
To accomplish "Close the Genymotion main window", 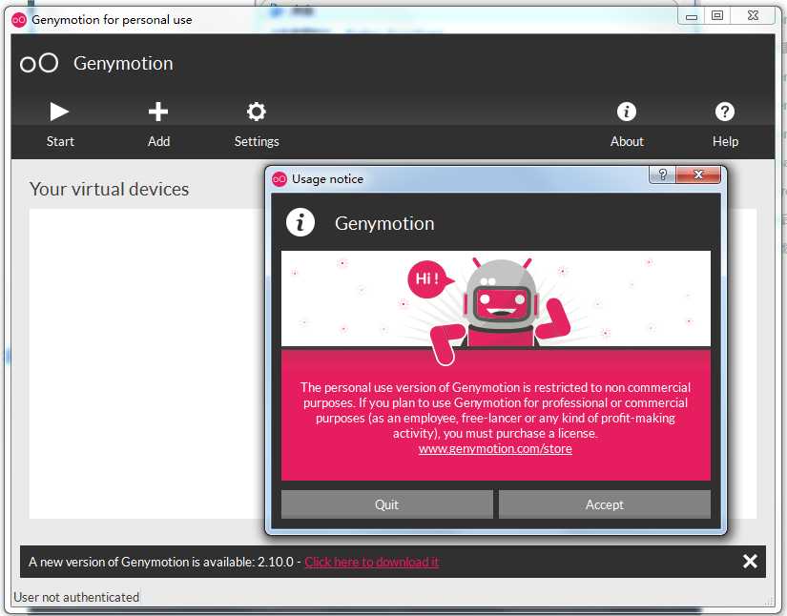I will [753, 16].
